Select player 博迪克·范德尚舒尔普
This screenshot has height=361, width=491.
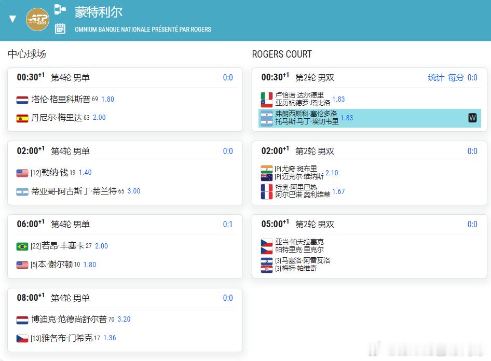tap(69, 319)
